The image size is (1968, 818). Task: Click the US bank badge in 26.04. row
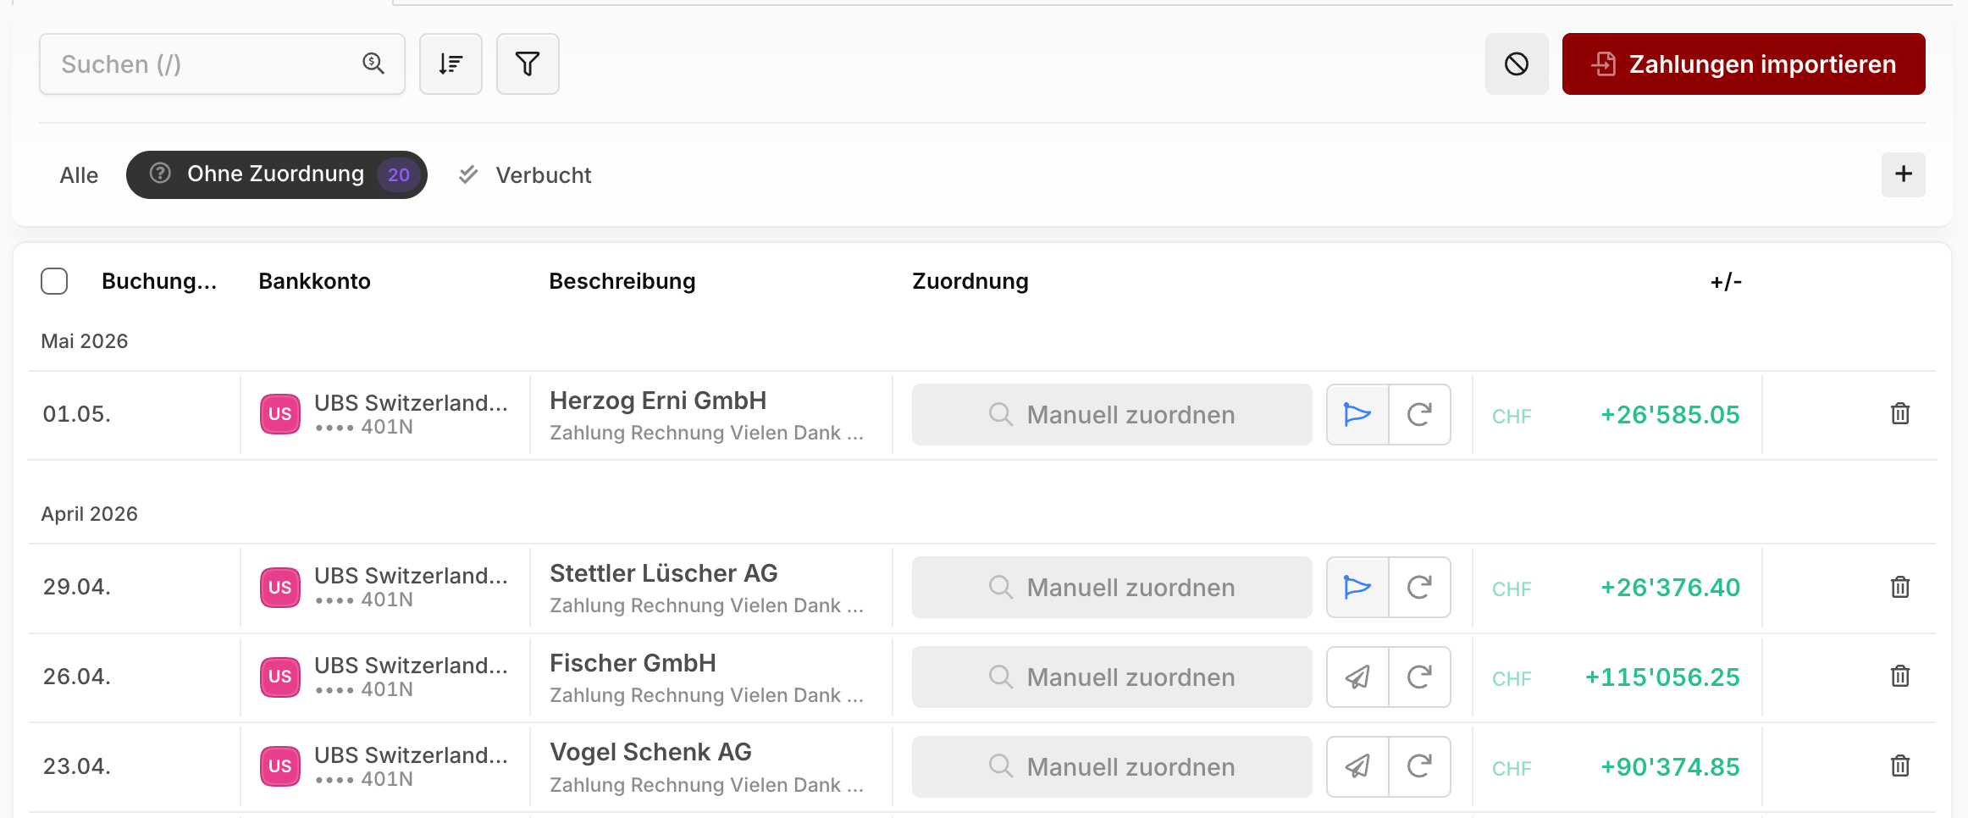click(x=280, y=677)
